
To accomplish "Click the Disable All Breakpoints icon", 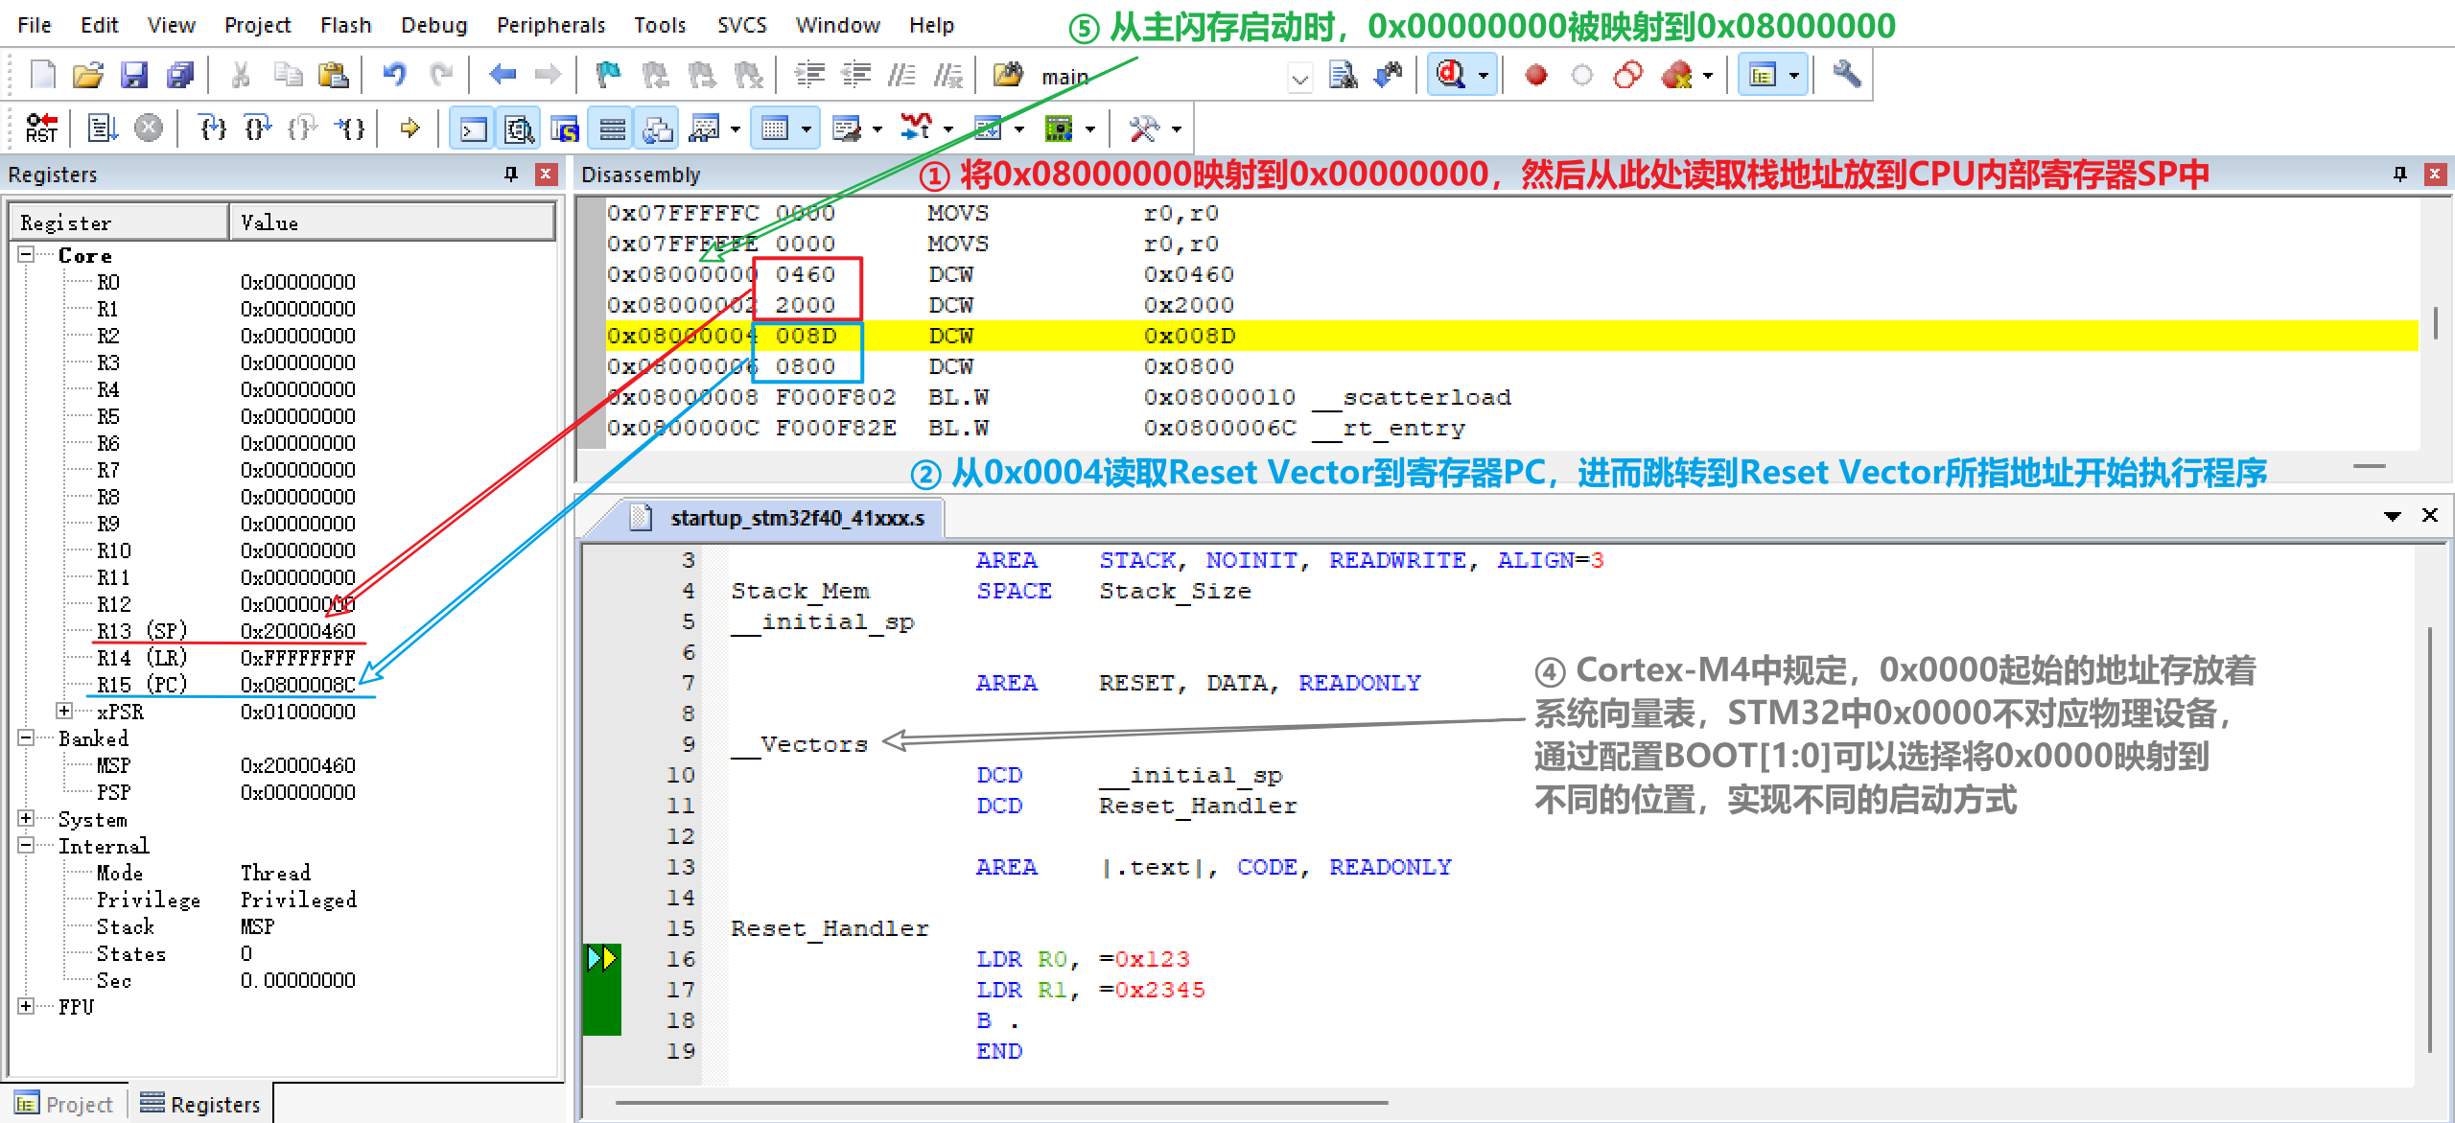I will 1628,75.
